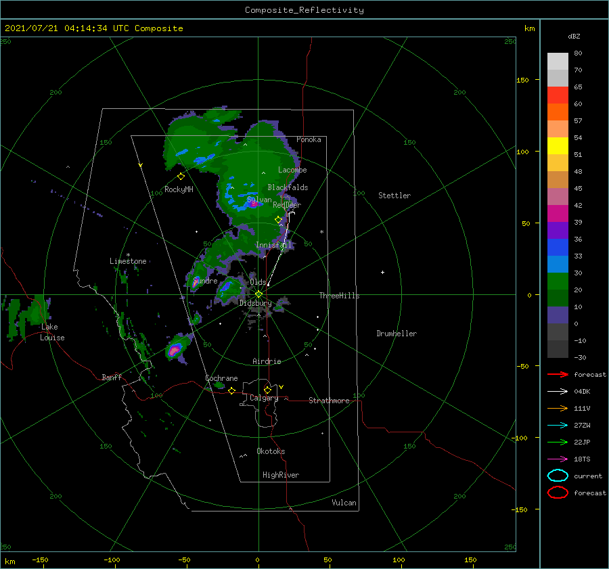
Task: Click the Strathmore label
Action: [x=329, y=401]
